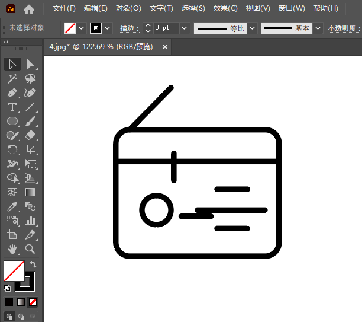The height and width of the screenshot is (322, 362).
Task: Open the 帮助(H) menu
Action: [326, 8]
